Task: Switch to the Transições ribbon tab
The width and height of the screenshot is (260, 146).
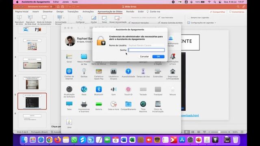Action: coord(73,12)
